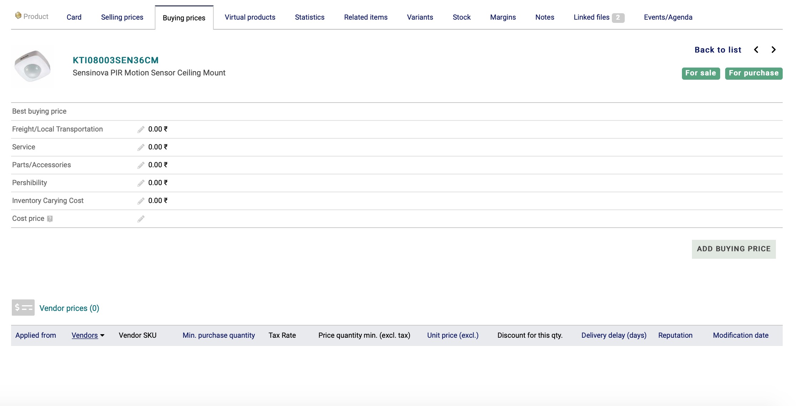797x406 pixels.
Task: Open product reference KTI08003SEN36CM
Action: [x=116, y=60]
